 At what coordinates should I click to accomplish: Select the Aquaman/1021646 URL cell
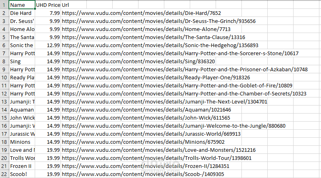click(146, 110)
